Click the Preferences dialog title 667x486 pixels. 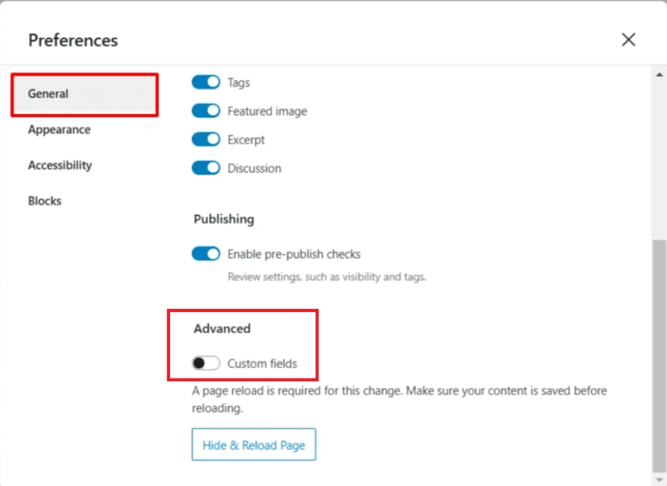pos(73,40)
